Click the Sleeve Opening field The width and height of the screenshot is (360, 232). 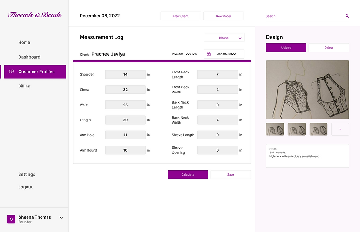point(217,150)
